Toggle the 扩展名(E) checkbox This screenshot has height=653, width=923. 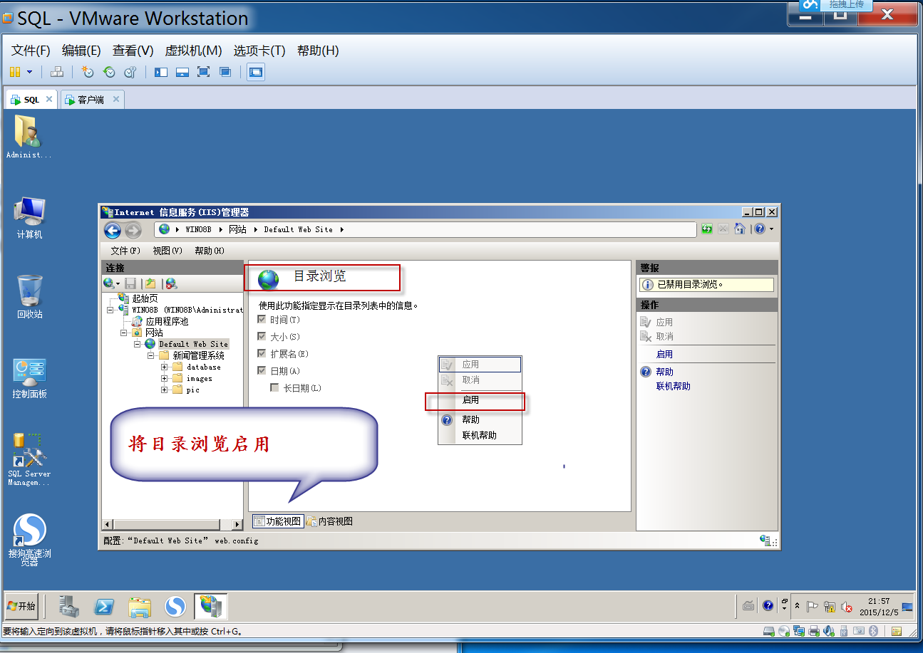(262, 353)
